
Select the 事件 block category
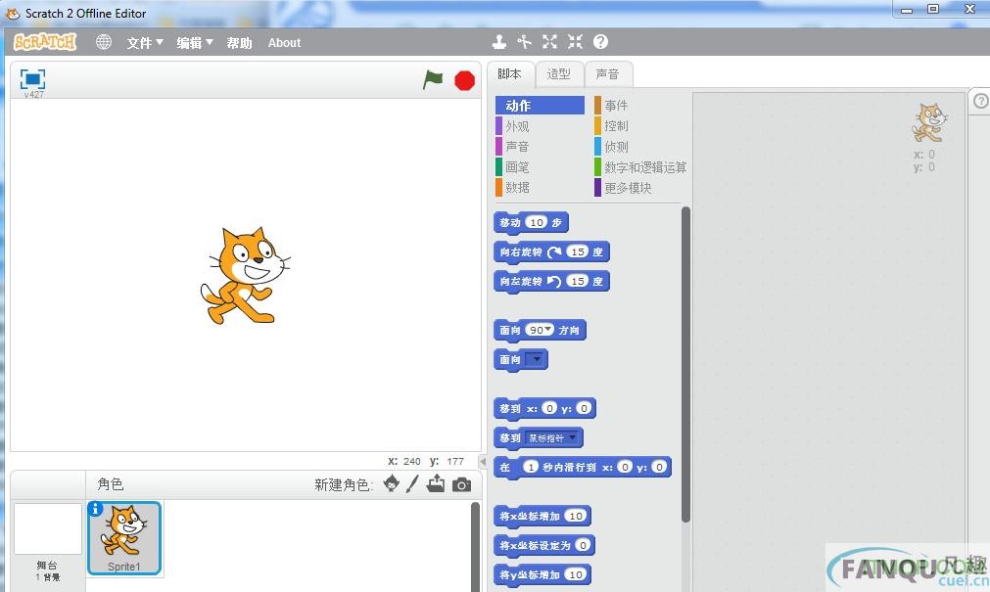click(638, 106)
